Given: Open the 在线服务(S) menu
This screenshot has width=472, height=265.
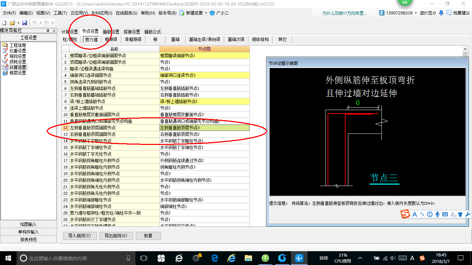Looking at the screenshot, I should point(126,13).
